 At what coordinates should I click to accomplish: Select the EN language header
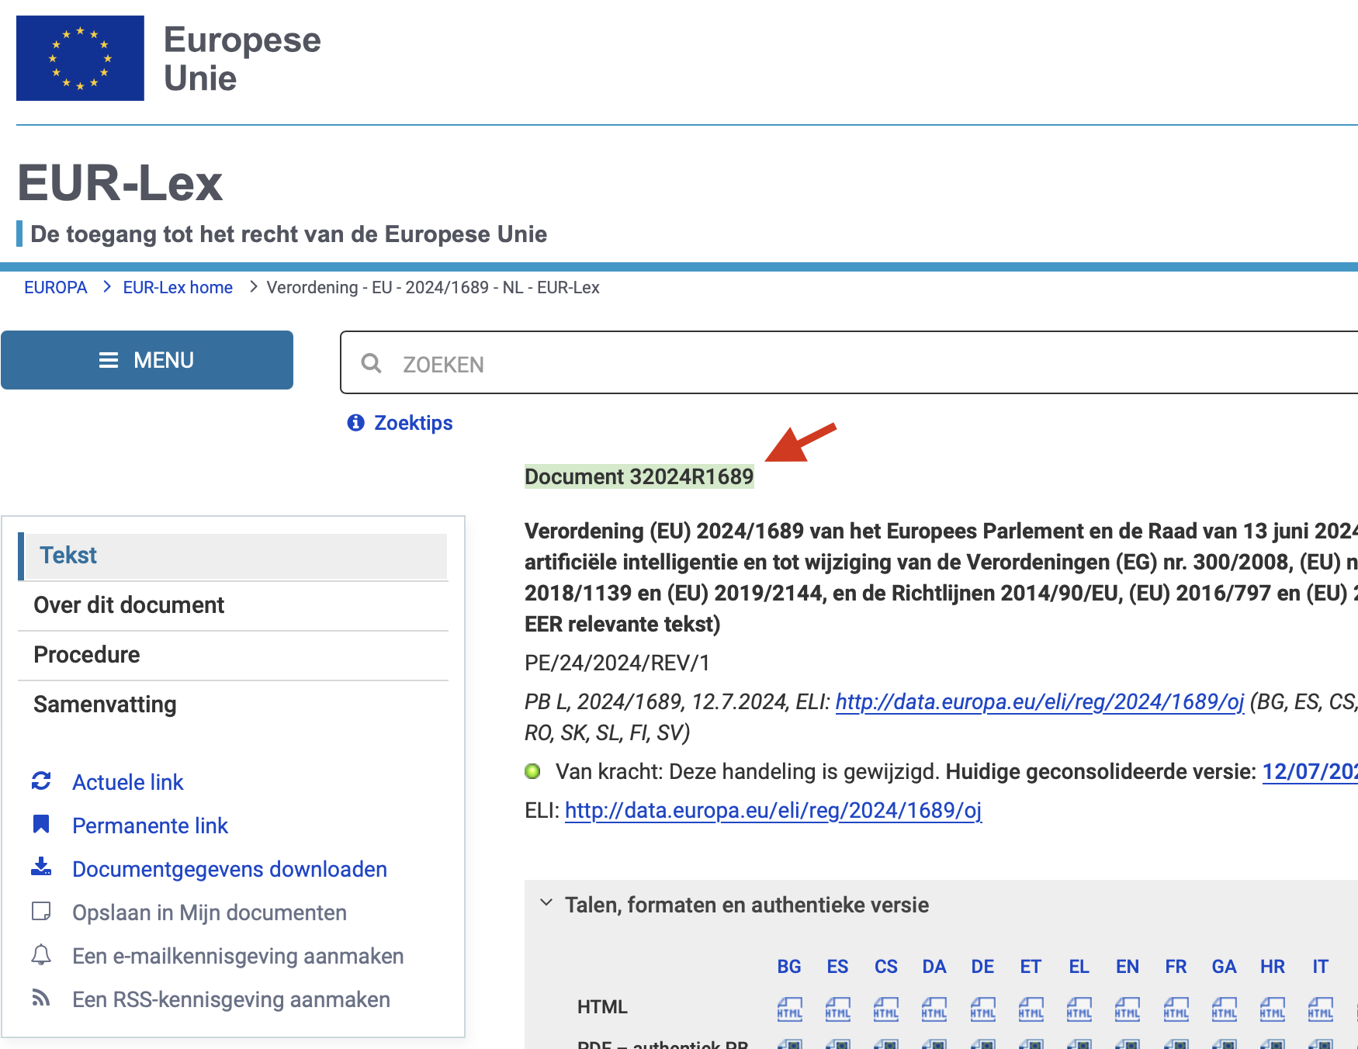tap(1128, 967)
